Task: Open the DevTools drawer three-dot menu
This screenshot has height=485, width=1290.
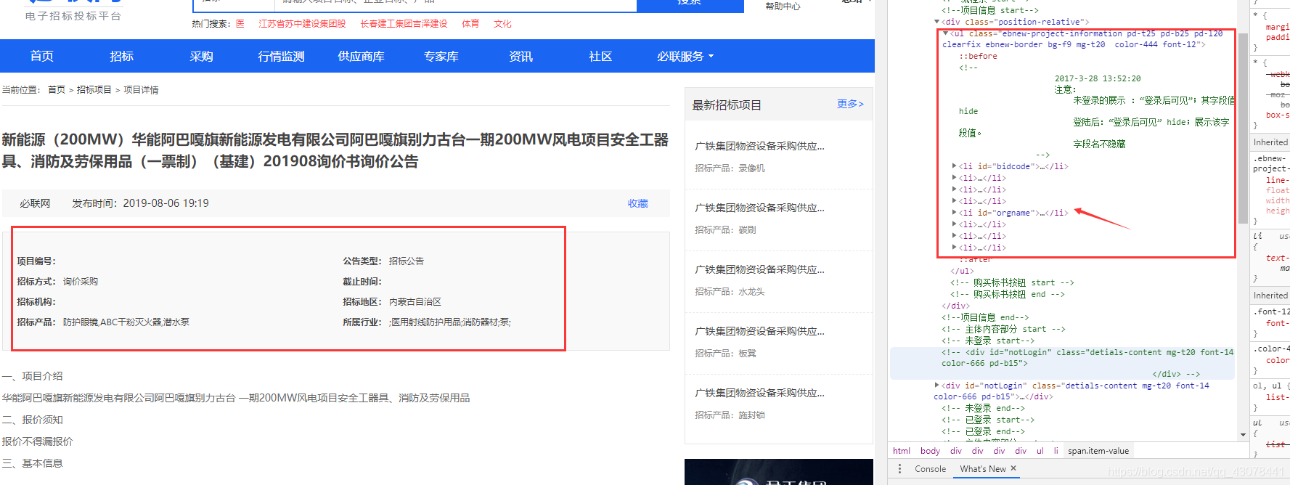Action: 899,469
